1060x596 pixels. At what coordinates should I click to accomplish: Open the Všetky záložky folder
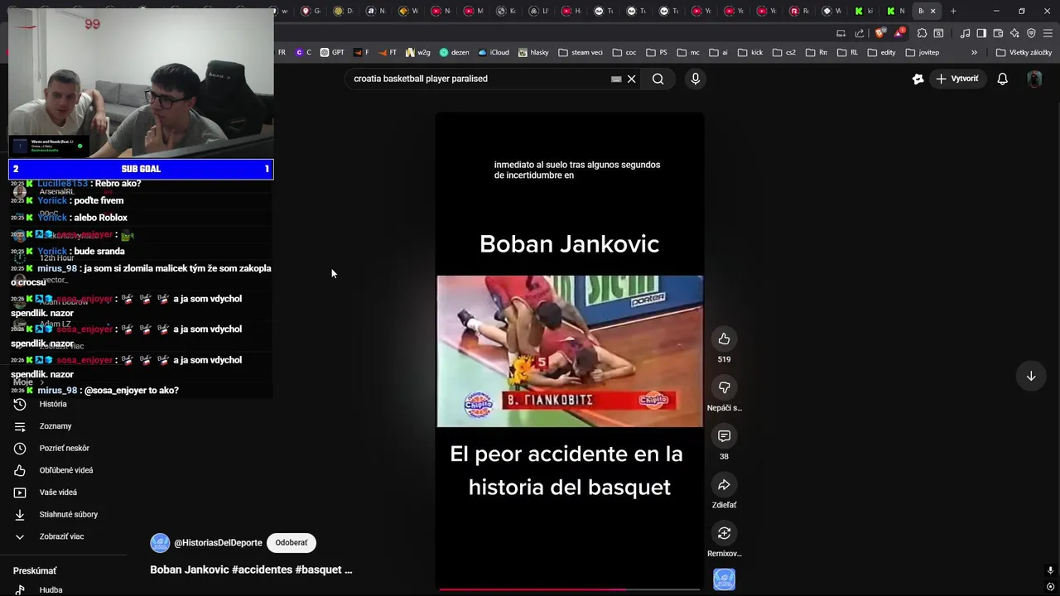pyautogui.click(x=1024, y=52)
